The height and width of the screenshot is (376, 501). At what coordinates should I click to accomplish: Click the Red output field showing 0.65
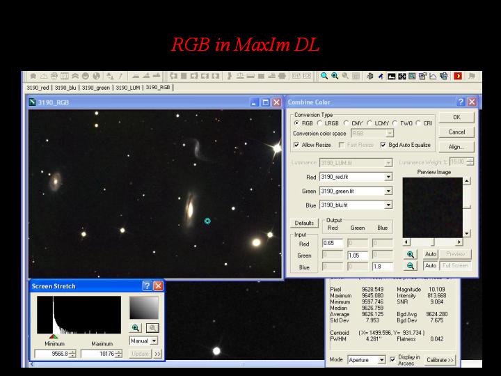click(333, 243)
